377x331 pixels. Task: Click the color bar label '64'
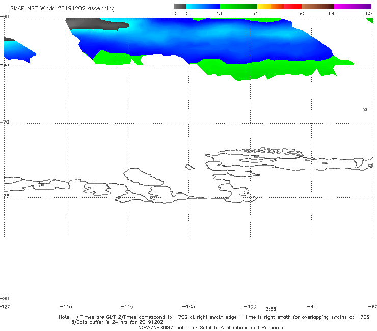(x=332, y=14)
